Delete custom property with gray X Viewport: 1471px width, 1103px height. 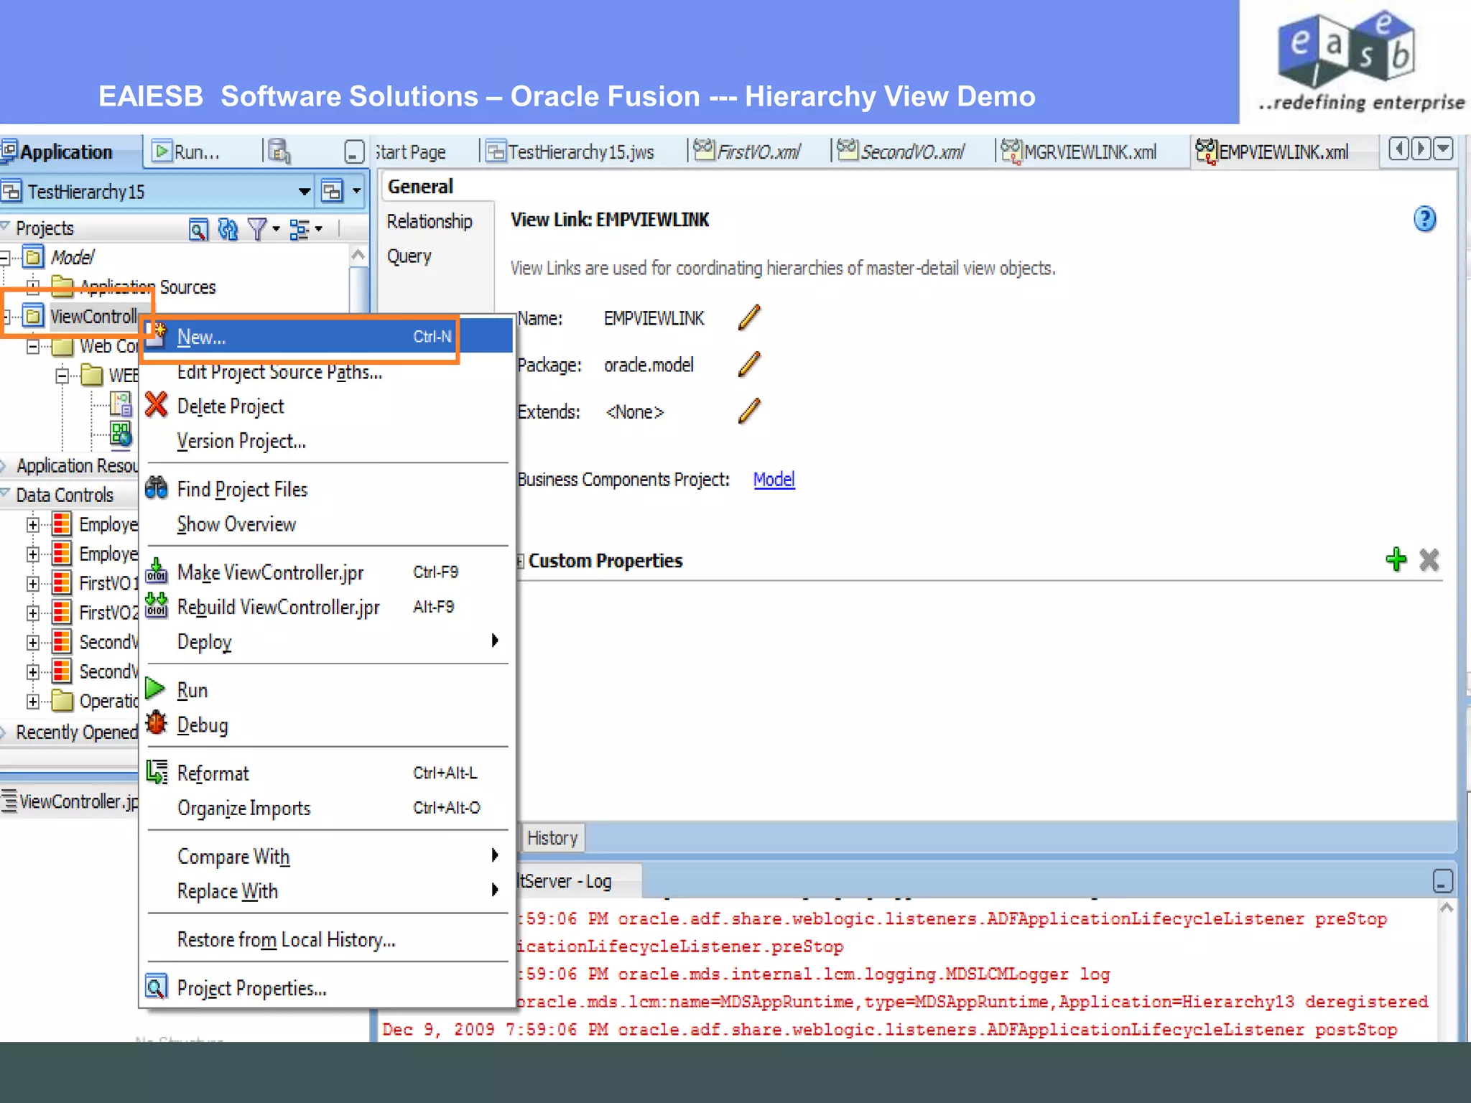(x=1429, y=559)
